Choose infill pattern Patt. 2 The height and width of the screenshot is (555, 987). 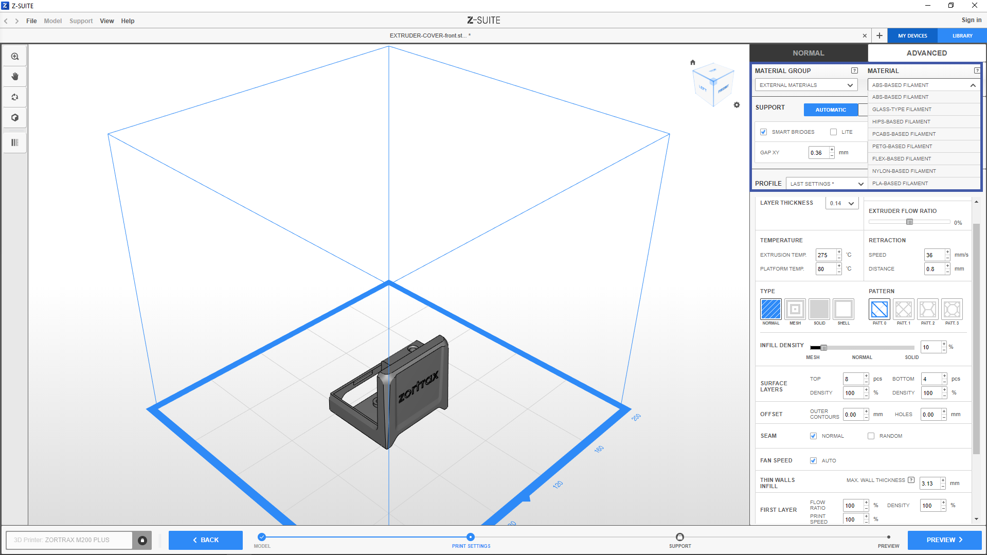927,309
